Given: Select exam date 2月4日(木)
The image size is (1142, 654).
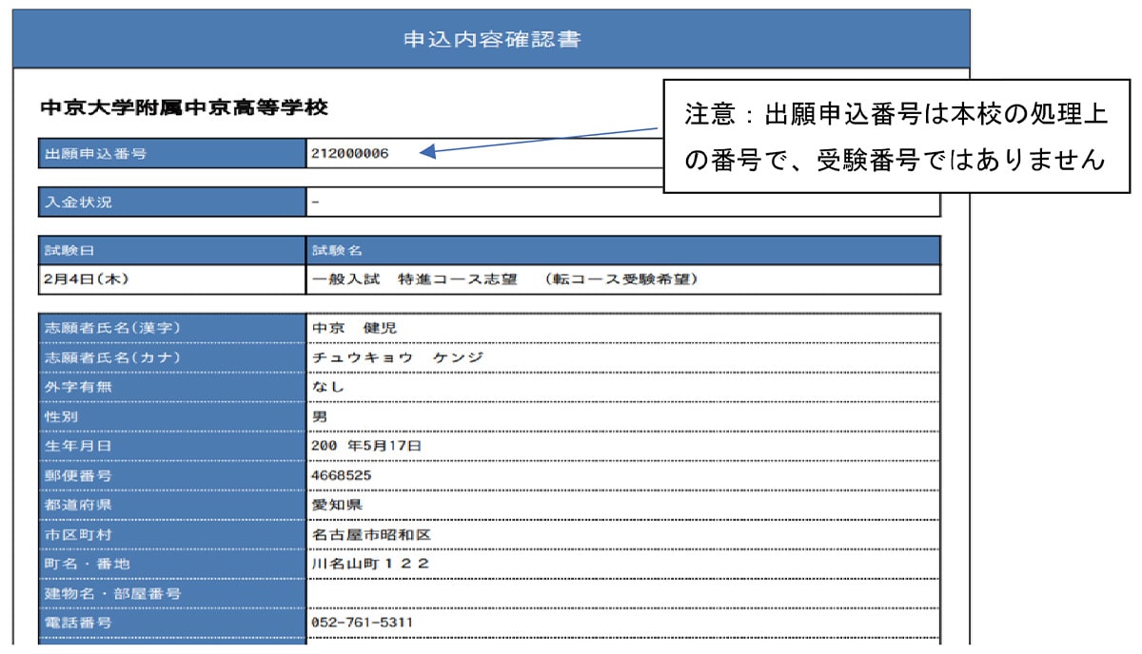Looking at the screenshot, I should [x=87, y=279].
